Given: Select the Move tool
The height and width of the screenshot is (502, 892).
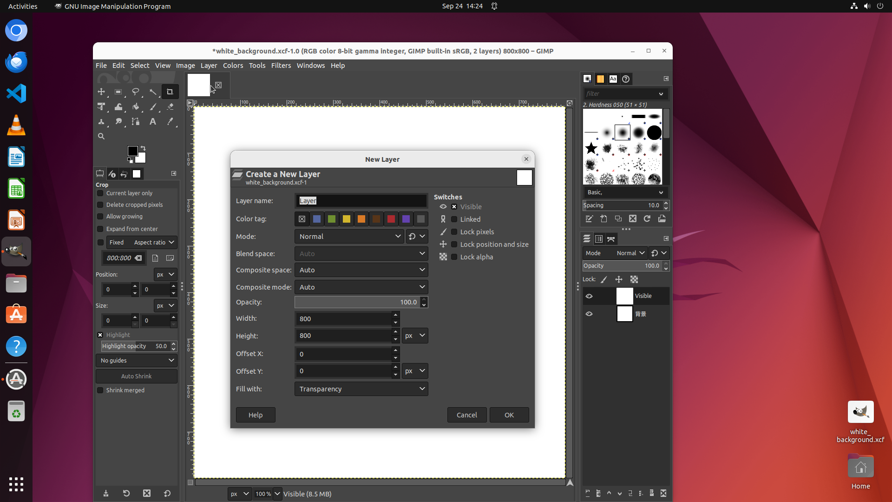Looking at the screenshot, I should click(101, 92).
